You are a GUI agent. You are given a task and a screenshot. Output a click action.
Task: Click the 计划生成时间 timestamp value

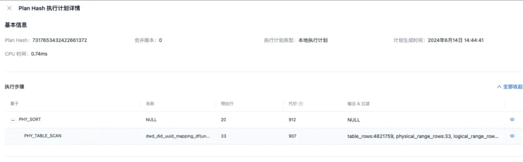click(456, 40)
